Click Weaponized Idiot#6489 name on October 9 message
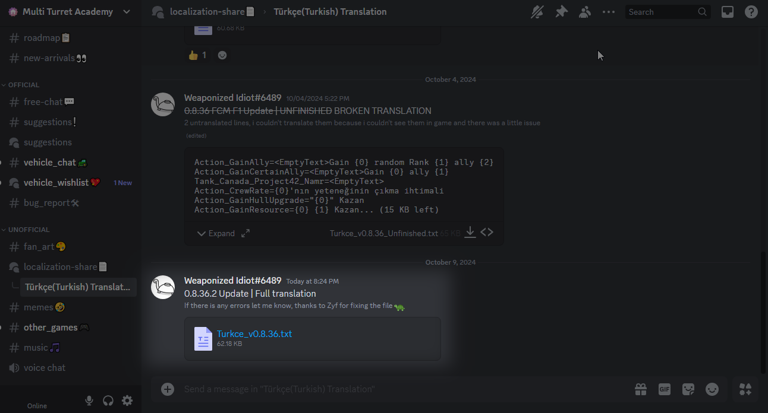 click(x=233, y=281)
